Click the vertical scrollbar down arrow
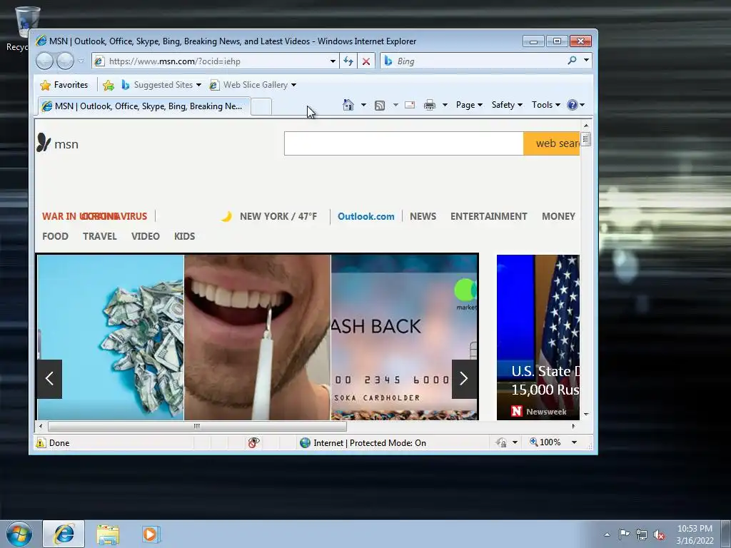Image resolution: width=731 pixels, height=548 pixels. [586, 414]
